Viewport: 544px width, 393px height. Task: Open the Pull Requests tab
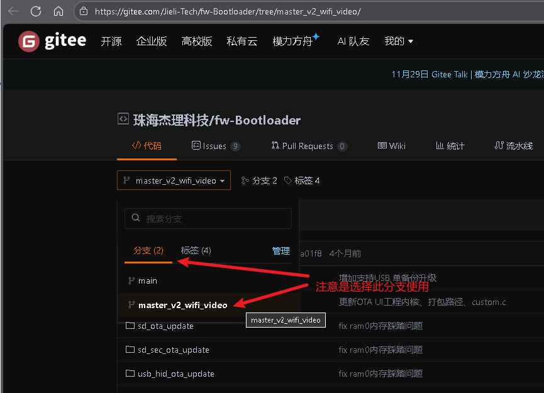point(309,146)
